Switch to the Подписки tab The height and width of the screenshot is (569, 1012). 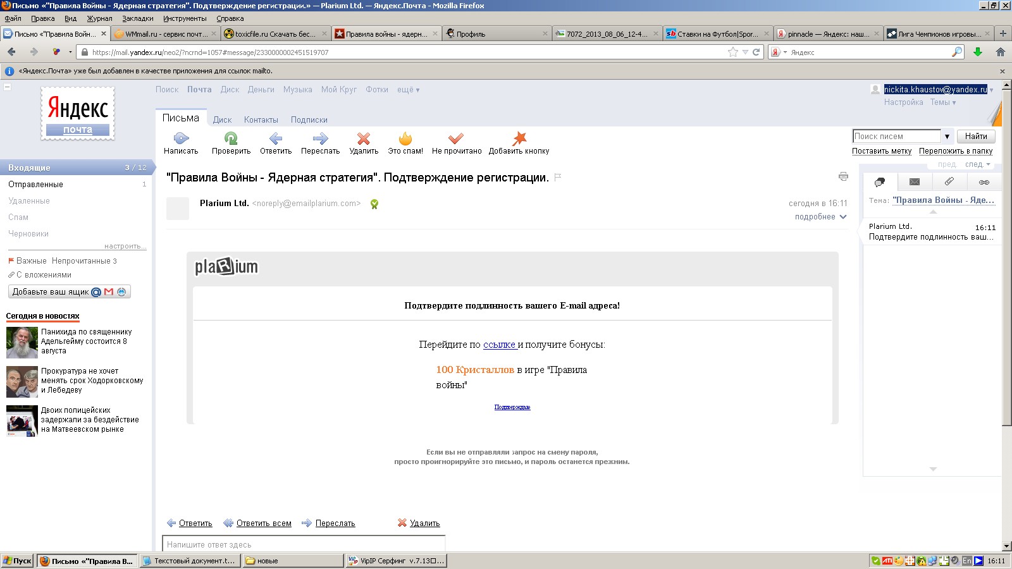click(x=309, y=119)
